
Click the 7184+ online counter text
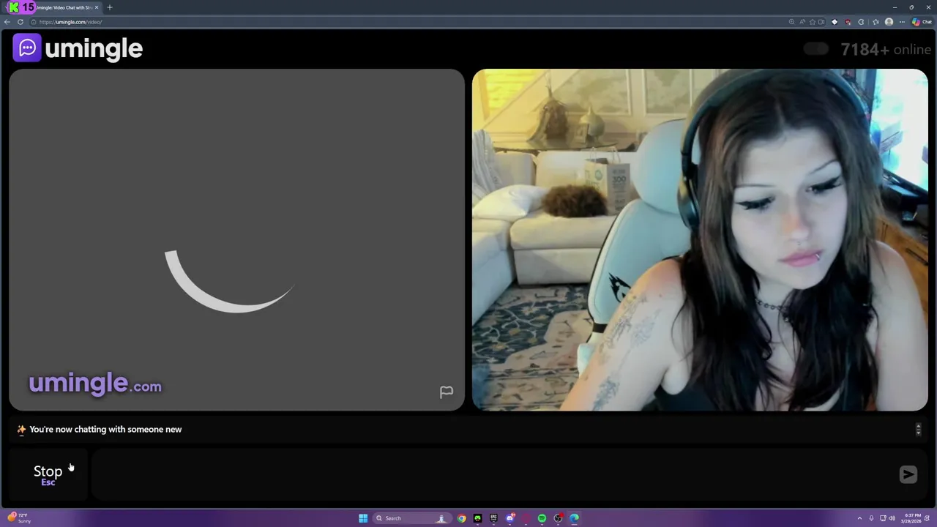[x=886, y=49]
